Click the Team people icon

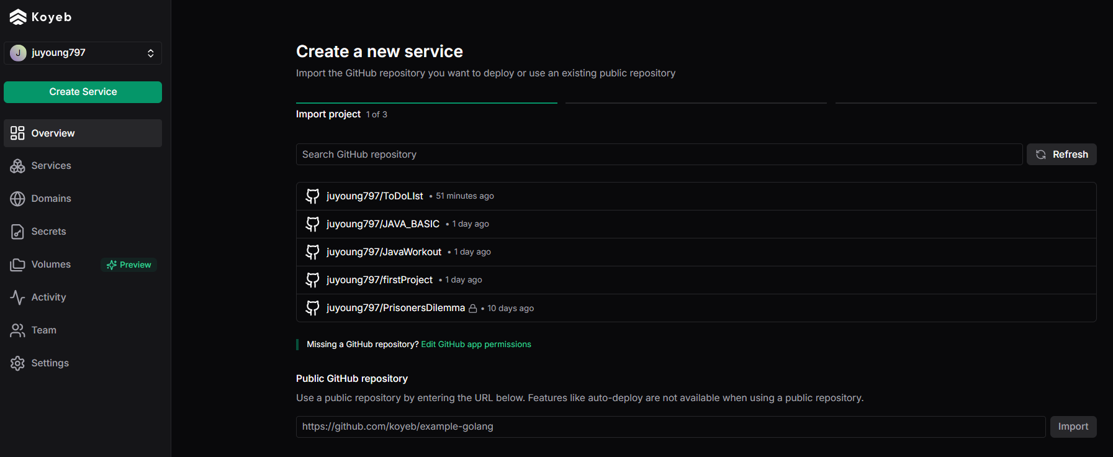(x=17, y=330)
